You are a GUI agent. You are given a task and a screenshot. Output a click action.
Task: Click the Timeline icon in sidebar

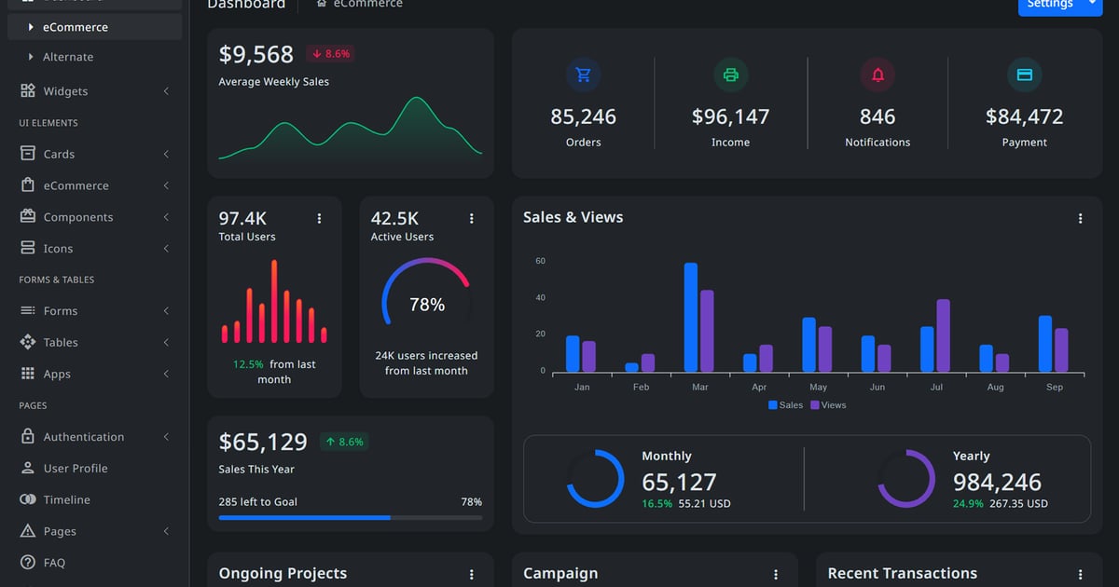pyautogui.click(x=27, y=499)
